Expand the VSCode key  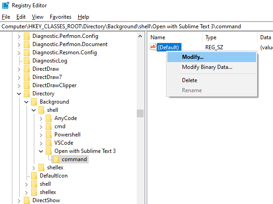coord(41,143)
